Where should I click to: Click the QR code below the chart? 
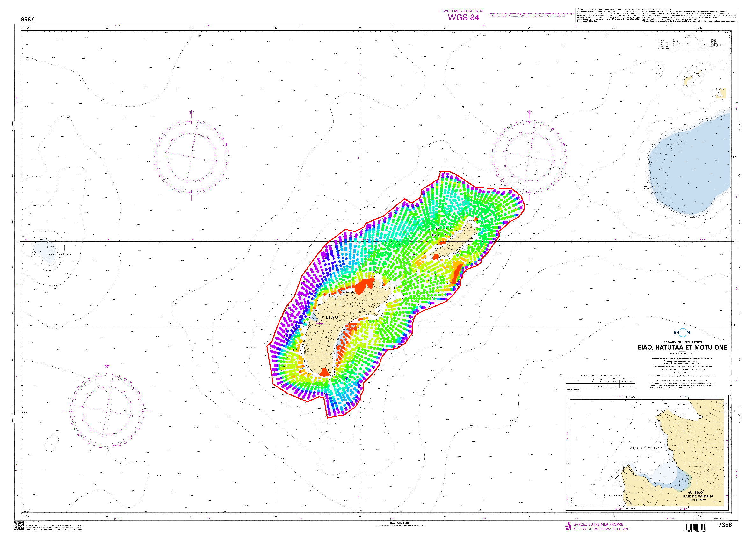[18, 526]
